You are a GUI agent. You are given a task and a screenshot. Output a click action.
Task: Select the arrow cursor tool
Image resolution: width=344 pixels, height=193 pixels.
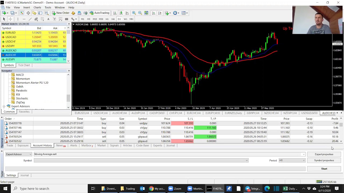point(4,19)
